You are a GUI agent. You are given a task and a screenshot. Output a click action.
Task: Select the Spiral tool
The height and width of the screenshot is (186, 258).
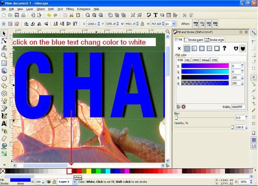[x=4, y=93]
